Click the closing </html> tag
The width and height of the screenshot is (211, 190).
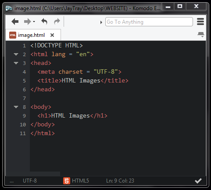43,133
